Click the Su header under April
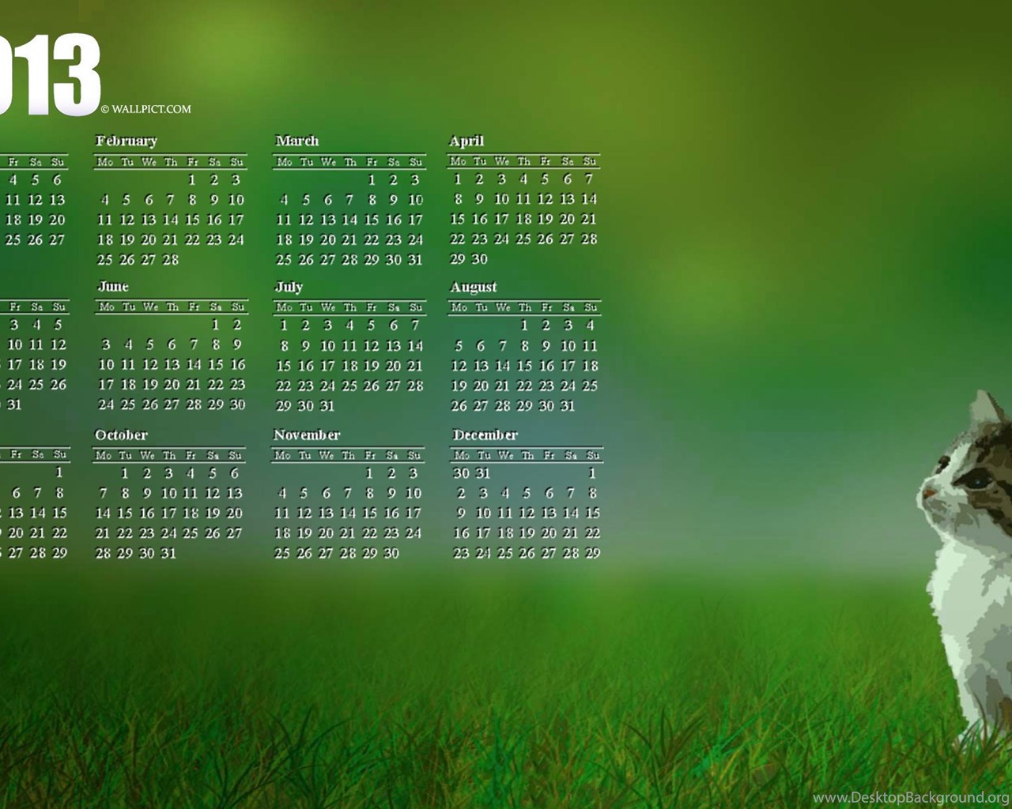The height and width of the screenshot is (809, 1012). pos(590,161)
